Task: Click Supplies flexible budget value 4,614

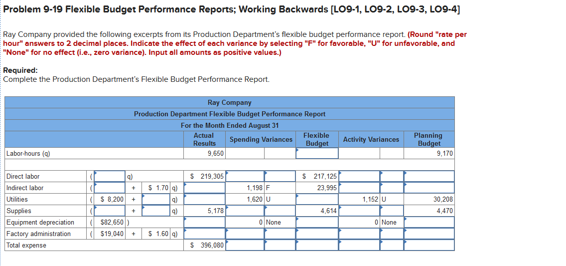Action: (329, 211)
